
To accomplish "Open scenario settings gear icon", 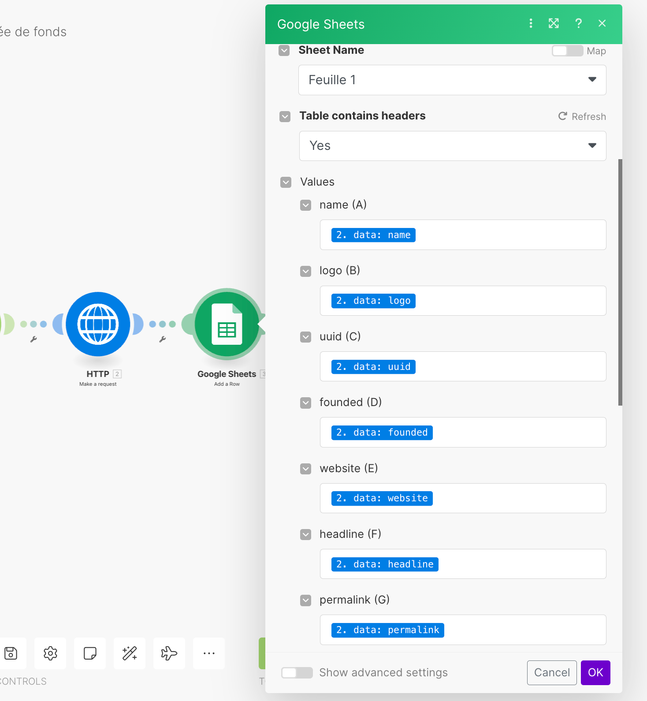I will tap(50, 653).
